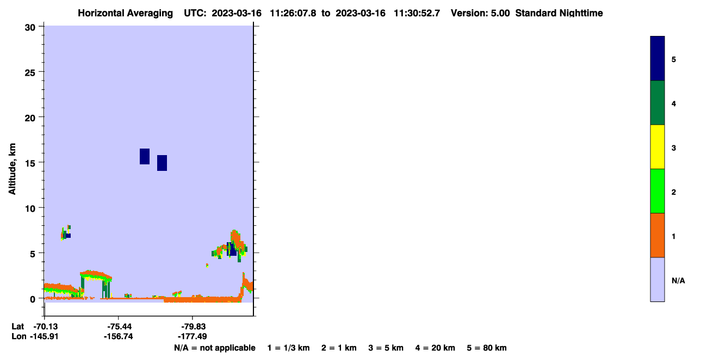The height and width of the screenshot is (363, 707).
Task: Click the y-axis tick label 30
Action: click(x=32, y=27)
